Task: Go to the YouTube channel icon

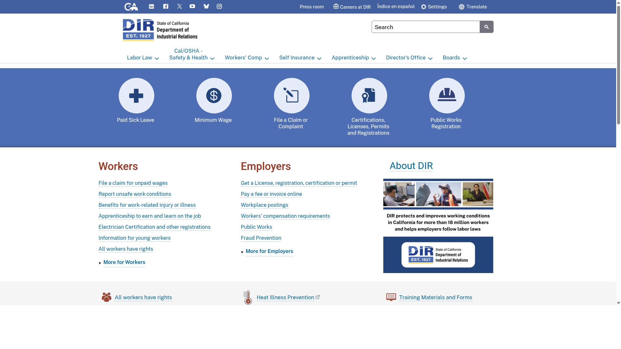Action: point(192,6)
